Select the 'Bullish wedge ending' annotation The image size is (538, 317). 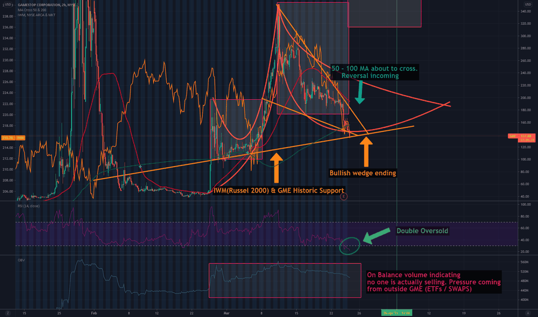pyautogui.click(x=363, y=173)
